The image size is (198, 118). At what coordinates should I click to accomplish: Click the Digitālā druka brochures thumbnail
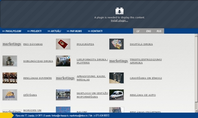click(x=116, y=44)
